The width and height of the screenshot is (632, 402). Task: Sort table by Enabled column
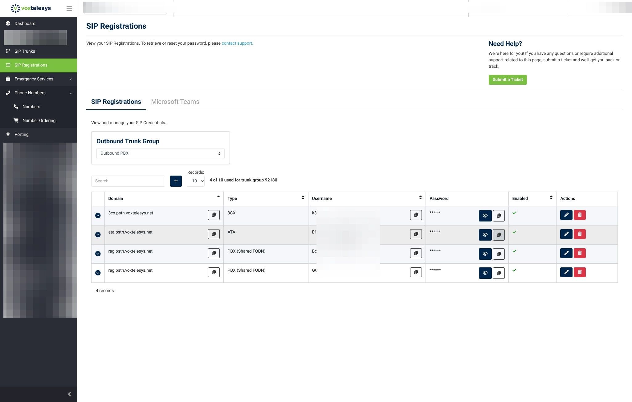532,199
